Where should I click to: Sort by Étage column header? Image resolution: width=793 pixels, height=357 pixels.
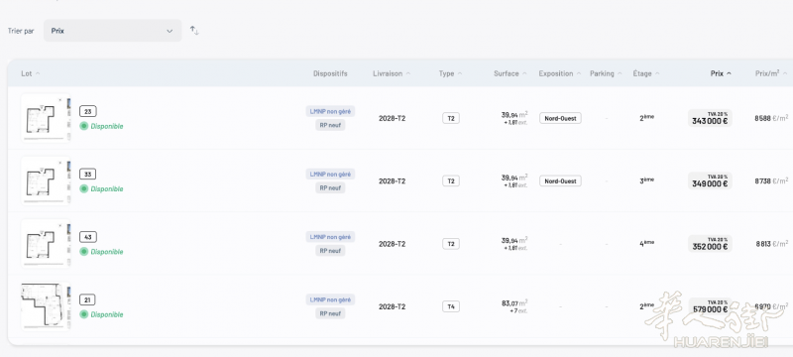[646, 73]
